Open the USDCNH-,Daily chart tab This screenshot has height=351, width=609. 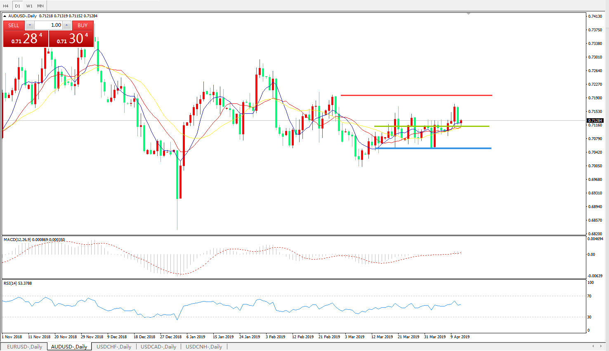pos(204,346)
